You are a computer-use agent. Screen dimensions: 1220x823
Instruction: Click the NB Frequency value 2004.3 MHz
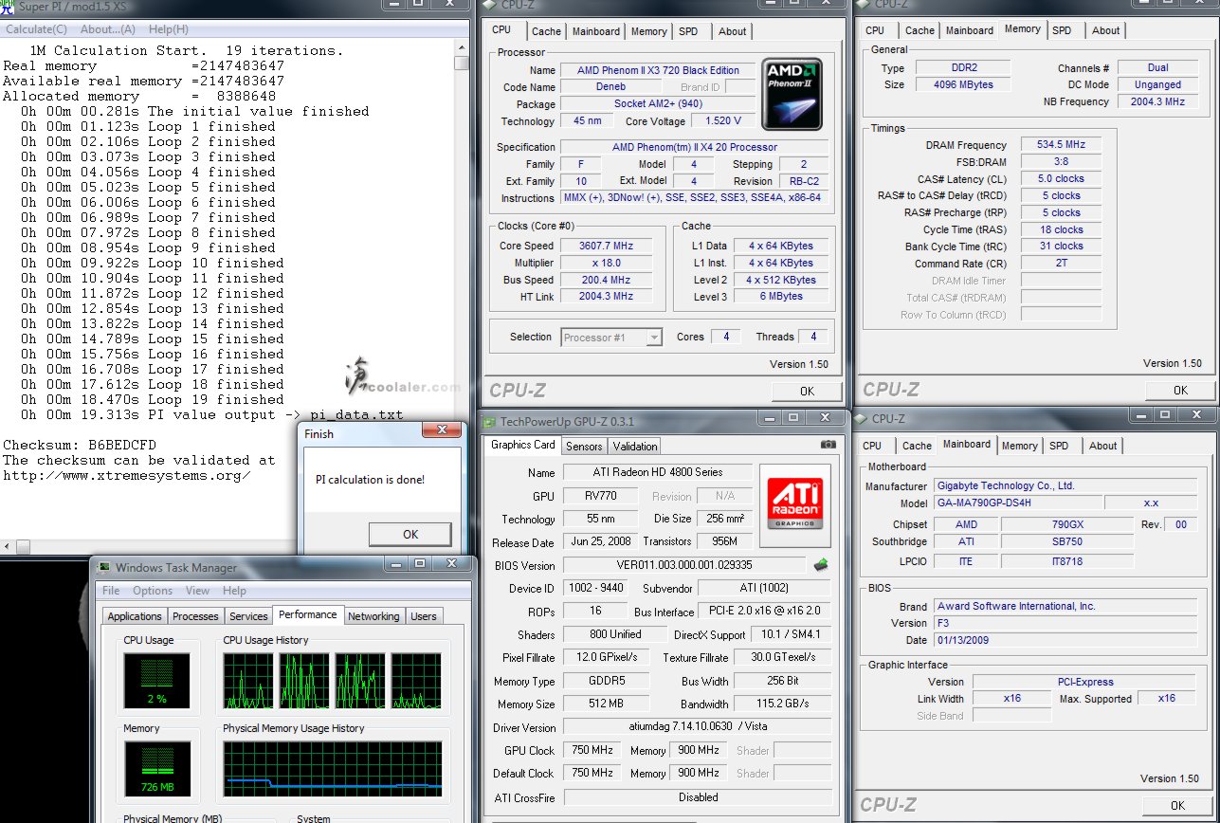click(1157, 101)
